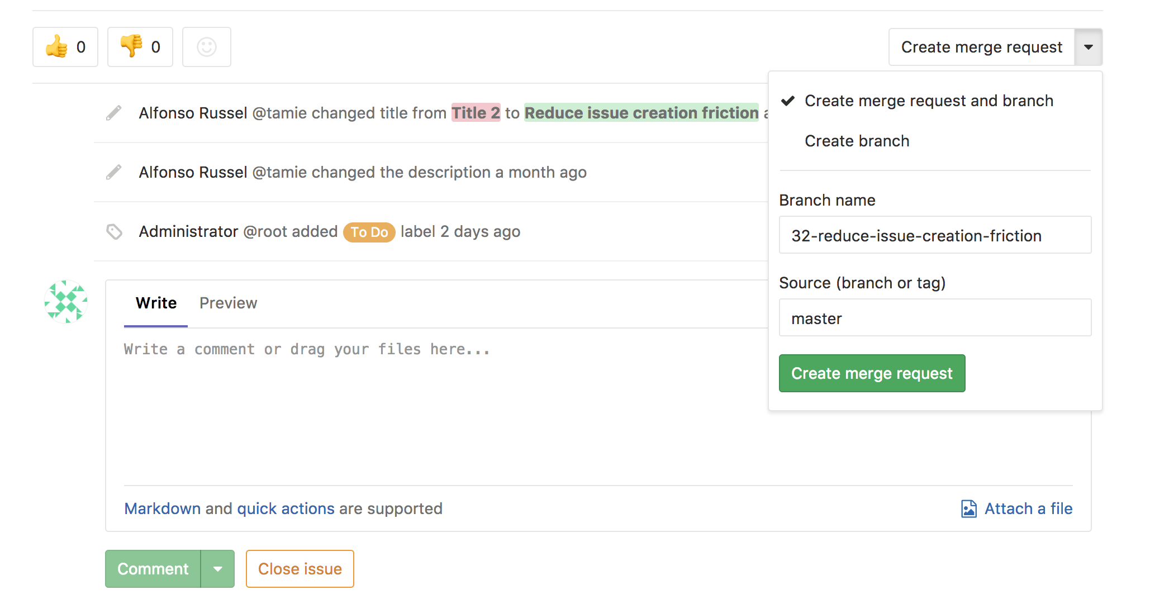
Task: Click the green Create merge request button
Action: [x=872, y=373]
